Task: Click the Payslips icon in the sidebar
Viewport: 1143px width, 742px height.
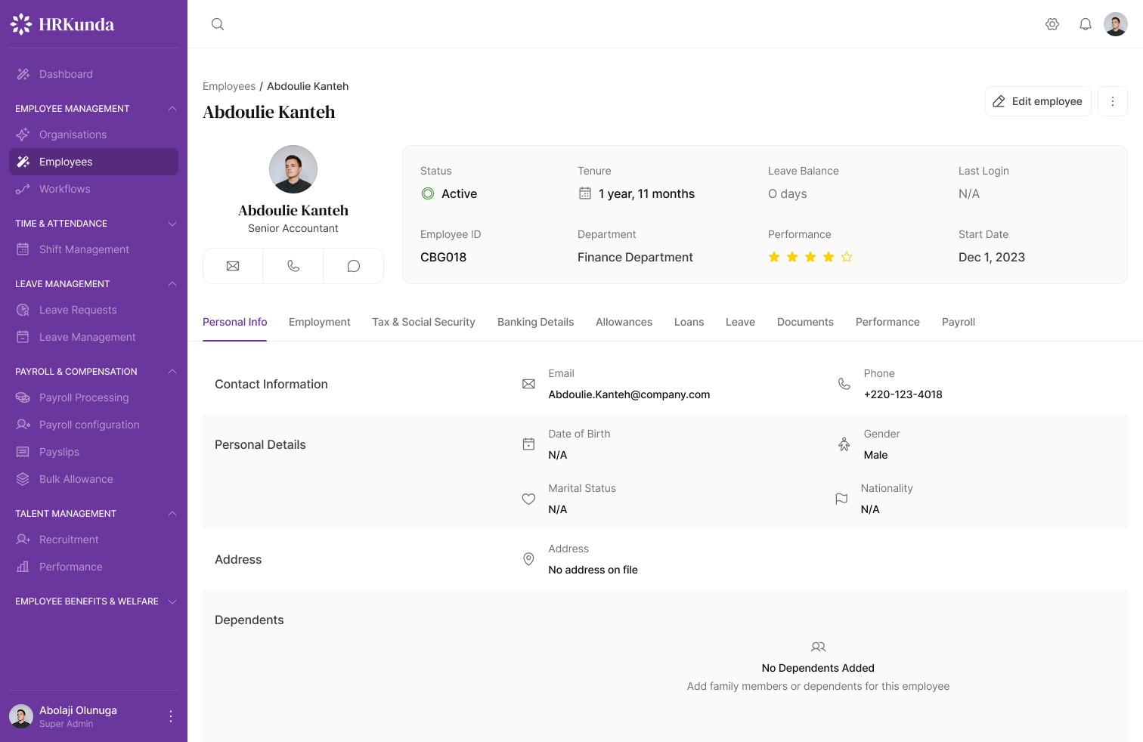Action: point(23,451)
